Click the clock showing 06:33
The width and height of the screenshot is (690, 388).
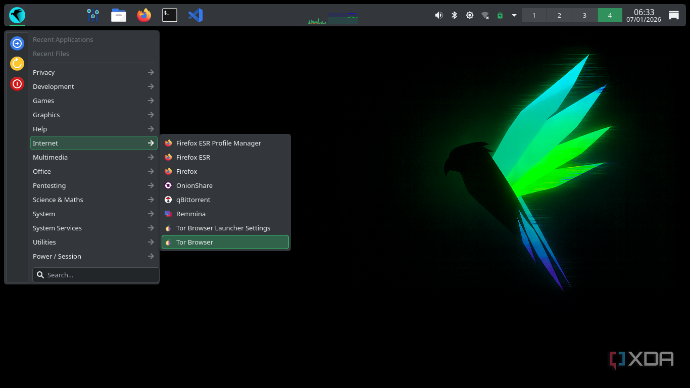(644, 15)
